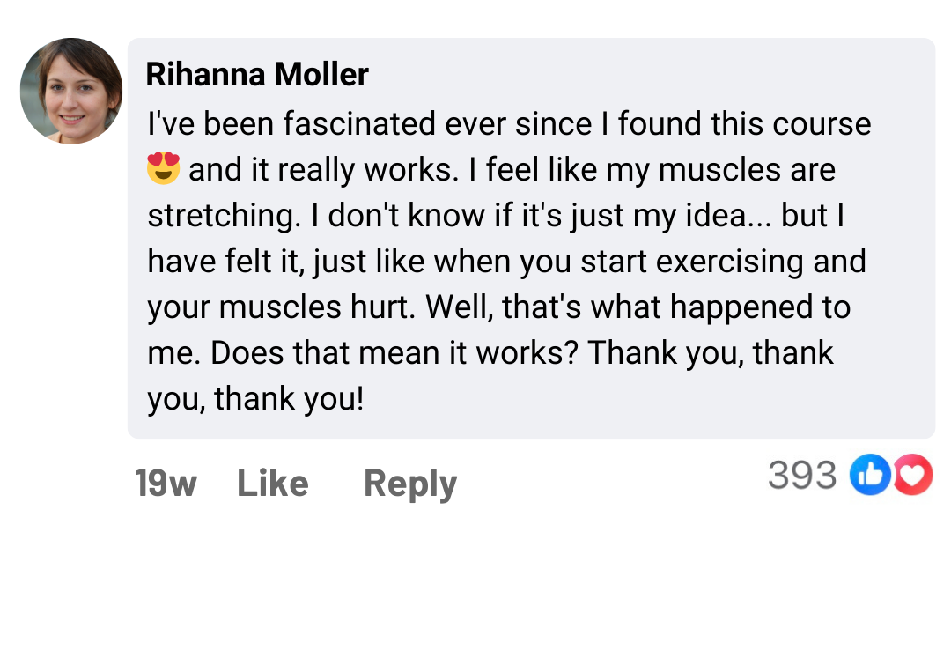This screenshot has width=951, height=658.
Task: Reply to Rihanna Moller's comment
Action: 410,484
